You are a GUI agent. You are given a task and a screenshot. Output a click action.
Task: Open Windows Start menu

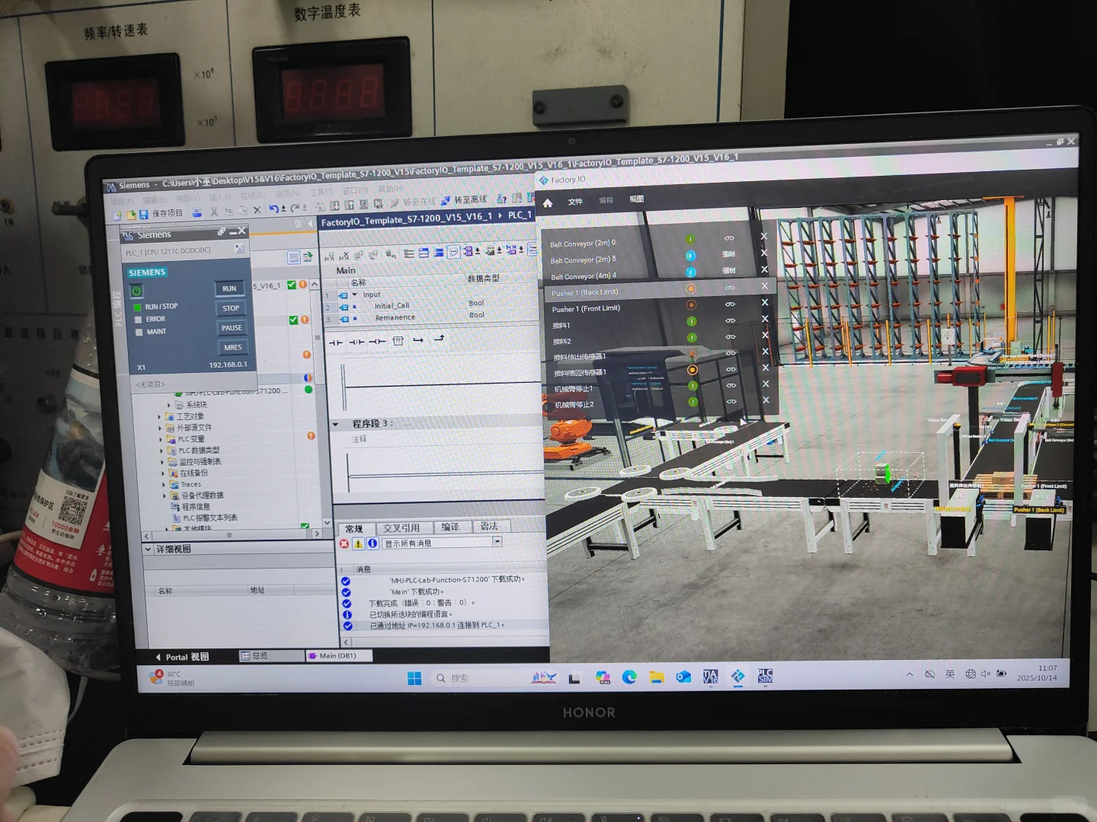[414, 678]
